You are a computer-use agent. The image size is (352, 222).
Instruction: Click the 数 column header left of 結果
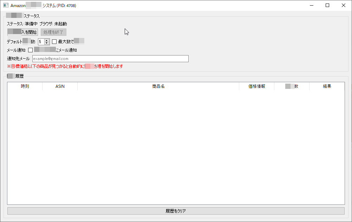[292, 86]
